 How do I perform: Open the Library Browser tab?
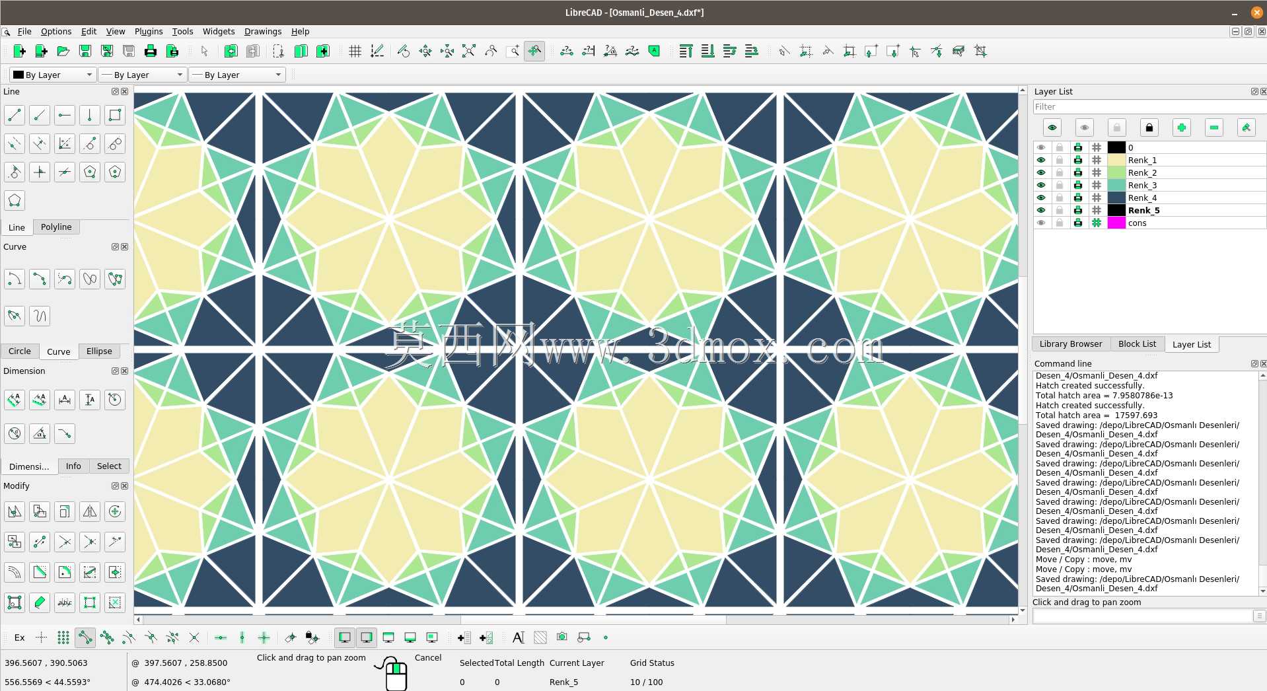[1071, 344]
